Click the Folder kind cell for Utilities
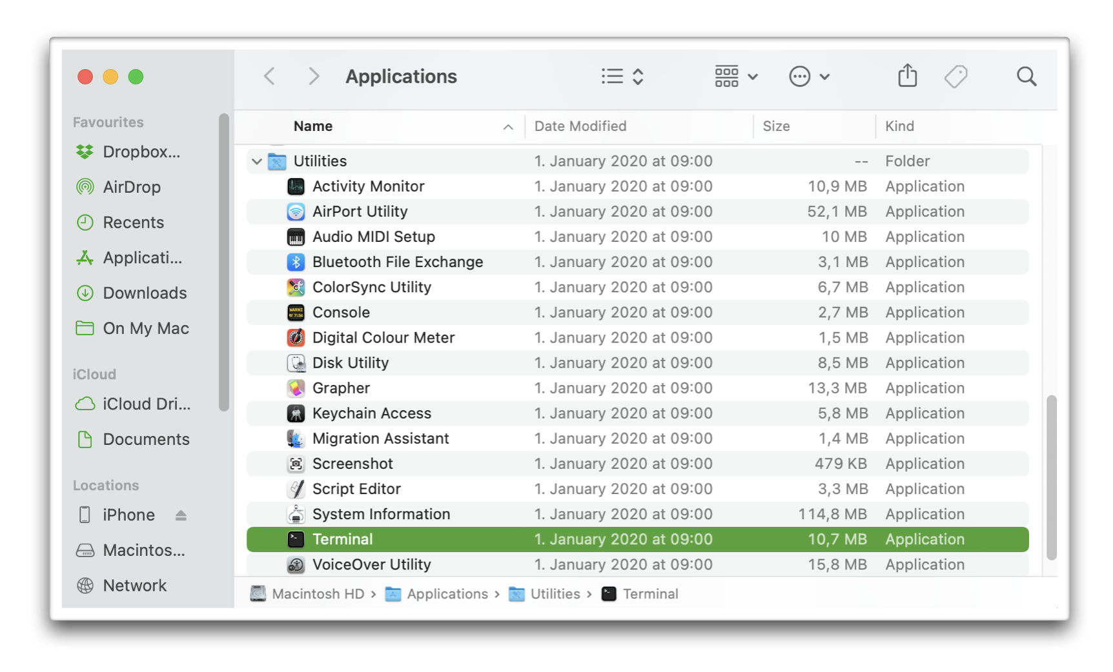 (x=907, y=161)
